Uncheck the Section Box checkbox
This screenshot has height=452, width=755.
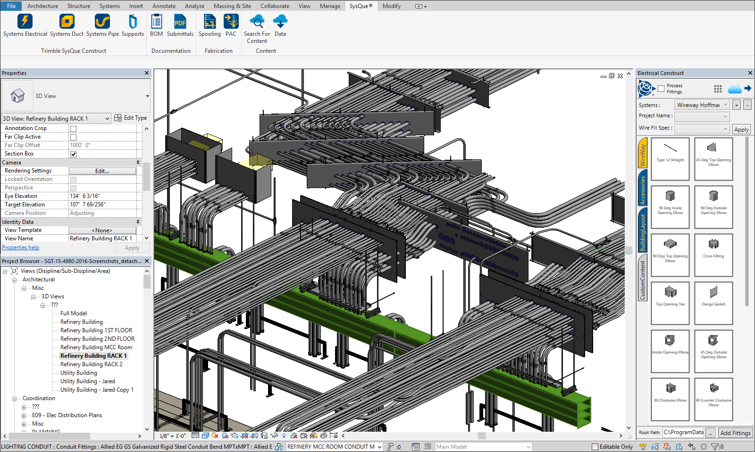click(73, 154)
